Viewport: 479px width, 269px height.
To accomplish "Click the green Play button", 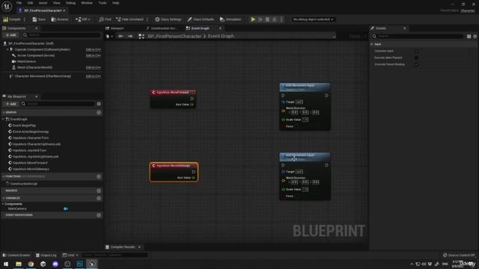I will (253, 19).
